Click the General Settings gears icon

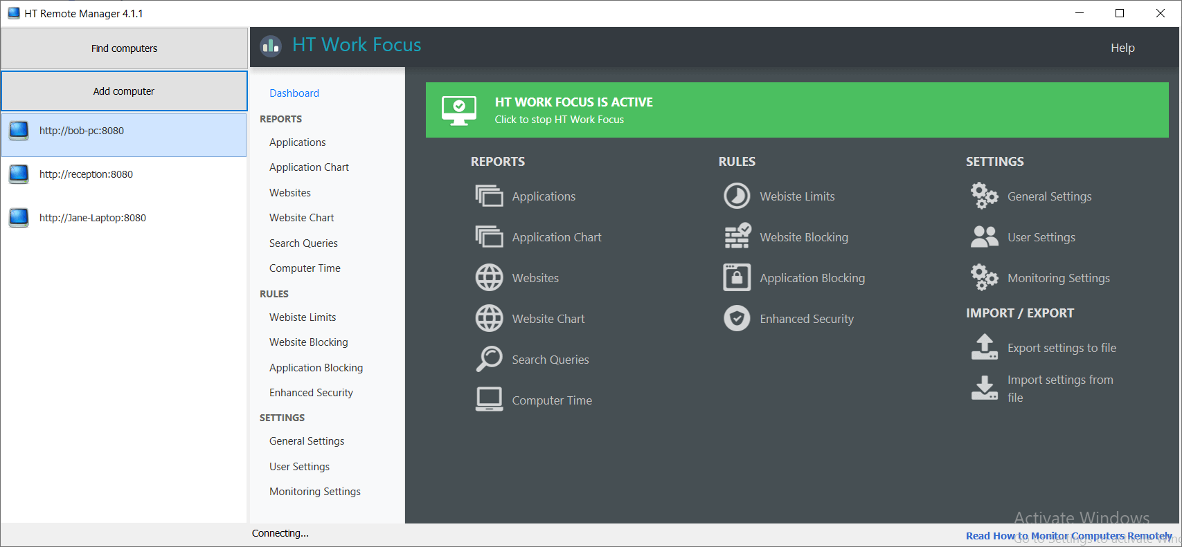[984, 196]
